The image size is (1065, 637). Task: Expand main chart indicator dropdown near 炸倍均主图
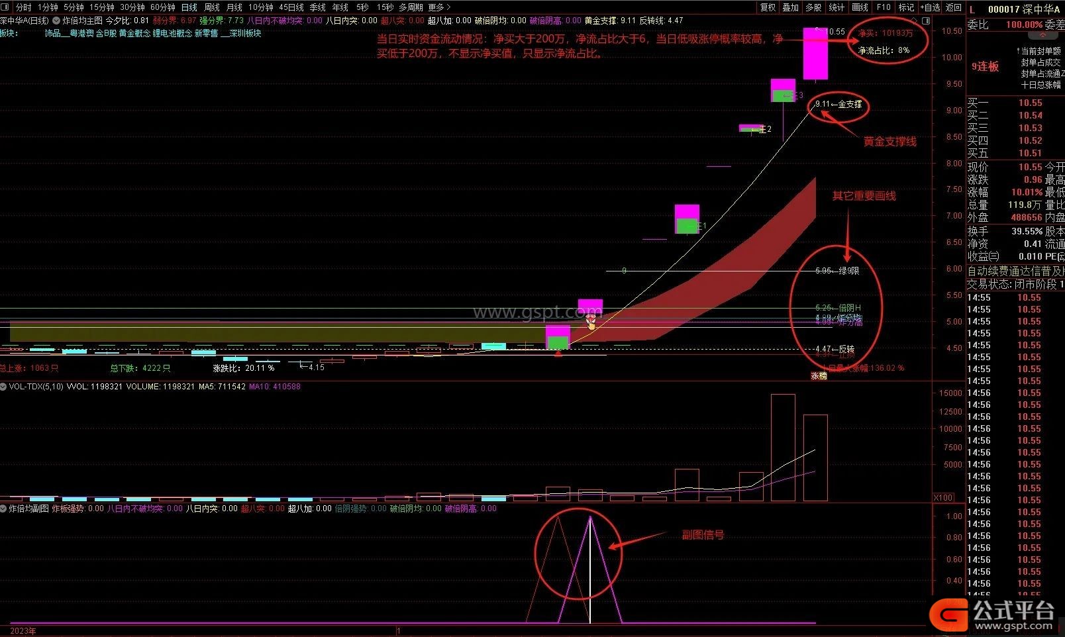coord(56,21)
